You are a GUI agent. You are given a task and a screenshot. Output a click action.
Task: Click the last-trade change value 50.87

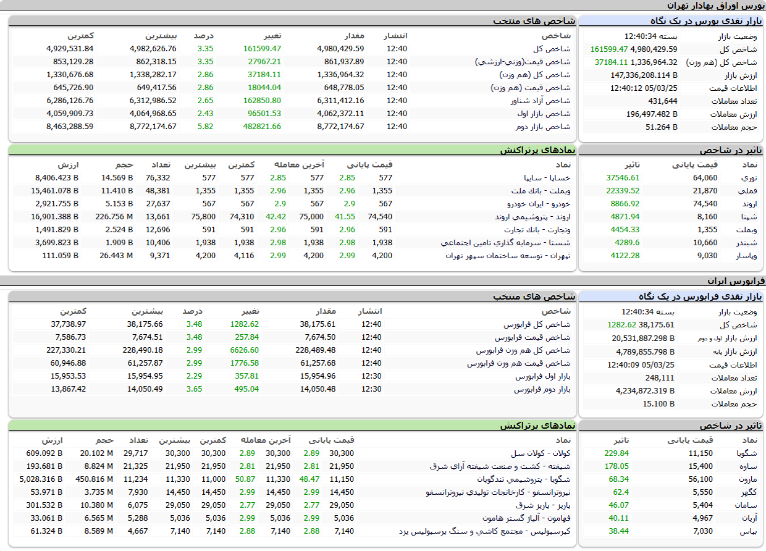[x=245, y=479]
